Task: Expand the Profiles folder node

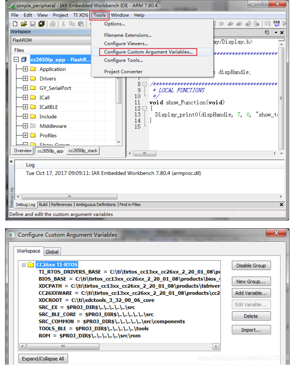Action: click(25, 135)
